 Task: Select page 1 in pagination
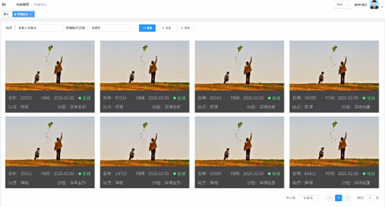pyautogui.click(x=338, y=198)
